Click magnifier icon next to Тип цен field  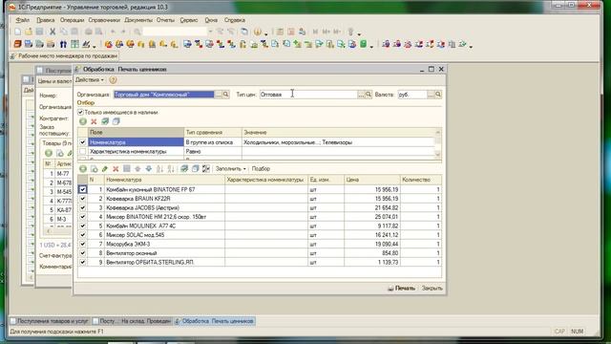tap(369, 95)
